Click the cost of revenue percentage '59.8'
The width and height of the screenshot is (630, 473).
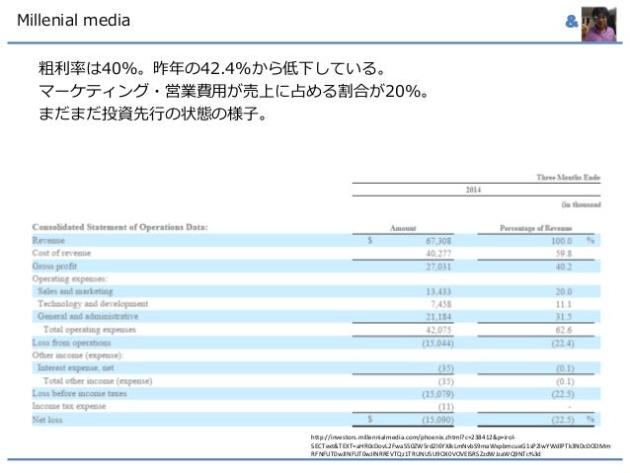coord(563,254)
